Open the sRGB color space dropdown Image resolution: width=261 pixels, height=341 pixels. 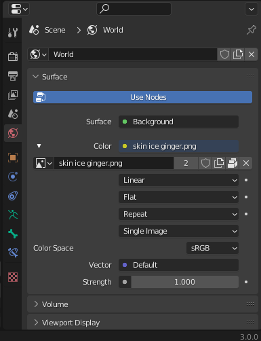pyautogui.click(x=212, y=248)
